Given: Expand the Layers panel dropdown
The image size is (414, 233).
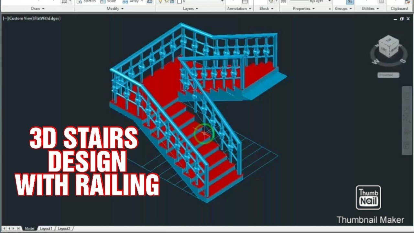Looking at the screenshot, I should tap(190, 9).
